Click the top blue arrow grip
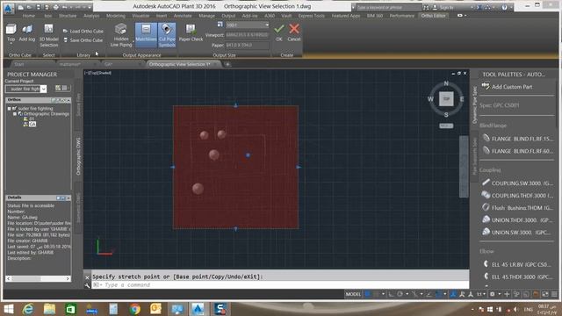Image resolution: width=562 pixels, height=316 pixels. click(x=235, y=105)
